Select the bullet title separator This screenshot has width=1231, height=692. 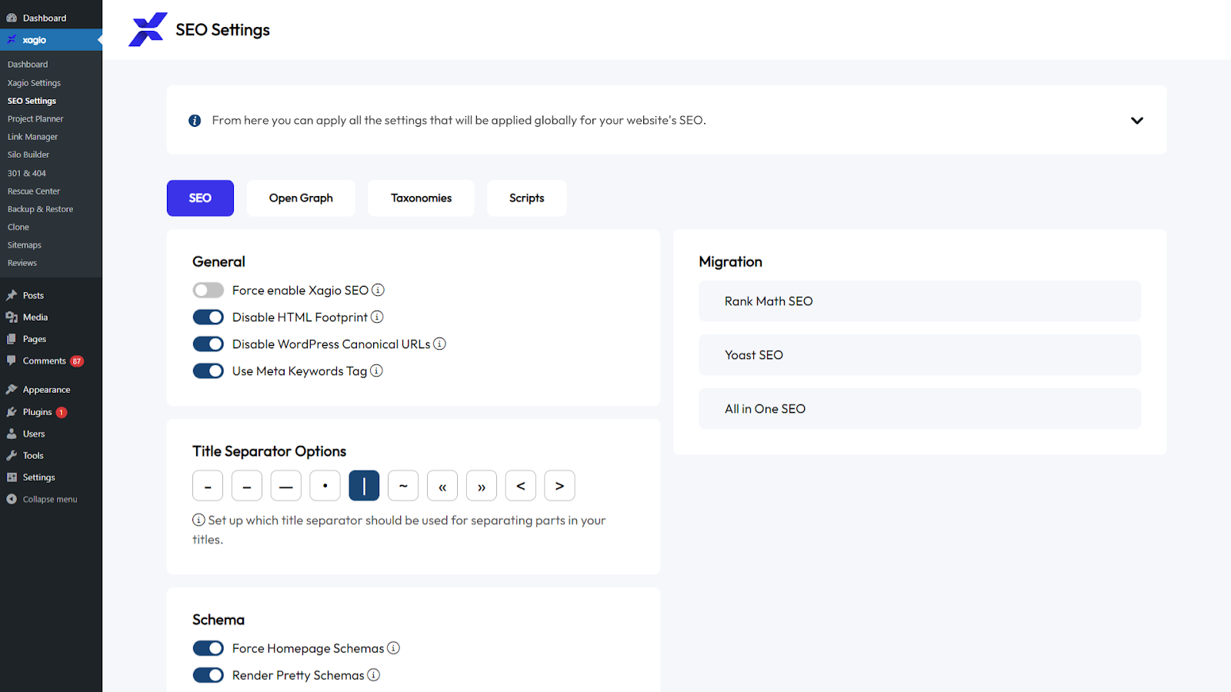point(325,485)
